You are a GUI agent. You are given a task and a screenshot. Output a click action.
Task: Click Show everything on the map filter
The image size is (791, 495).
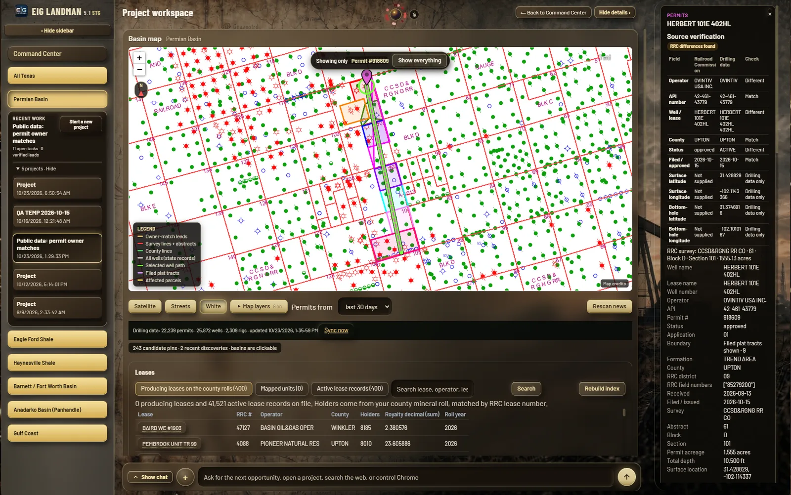[420, 61]
